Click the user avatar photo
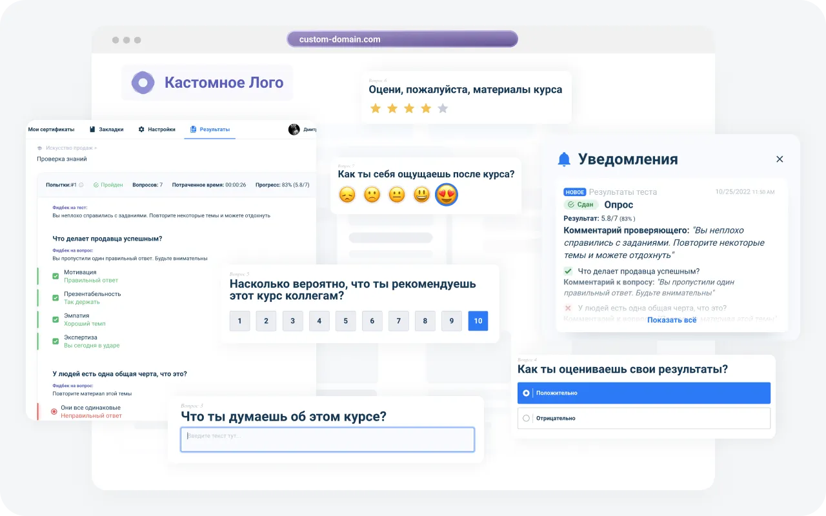Image resolution: width=826 pixels, height=516 pixels. pos(294,129)
